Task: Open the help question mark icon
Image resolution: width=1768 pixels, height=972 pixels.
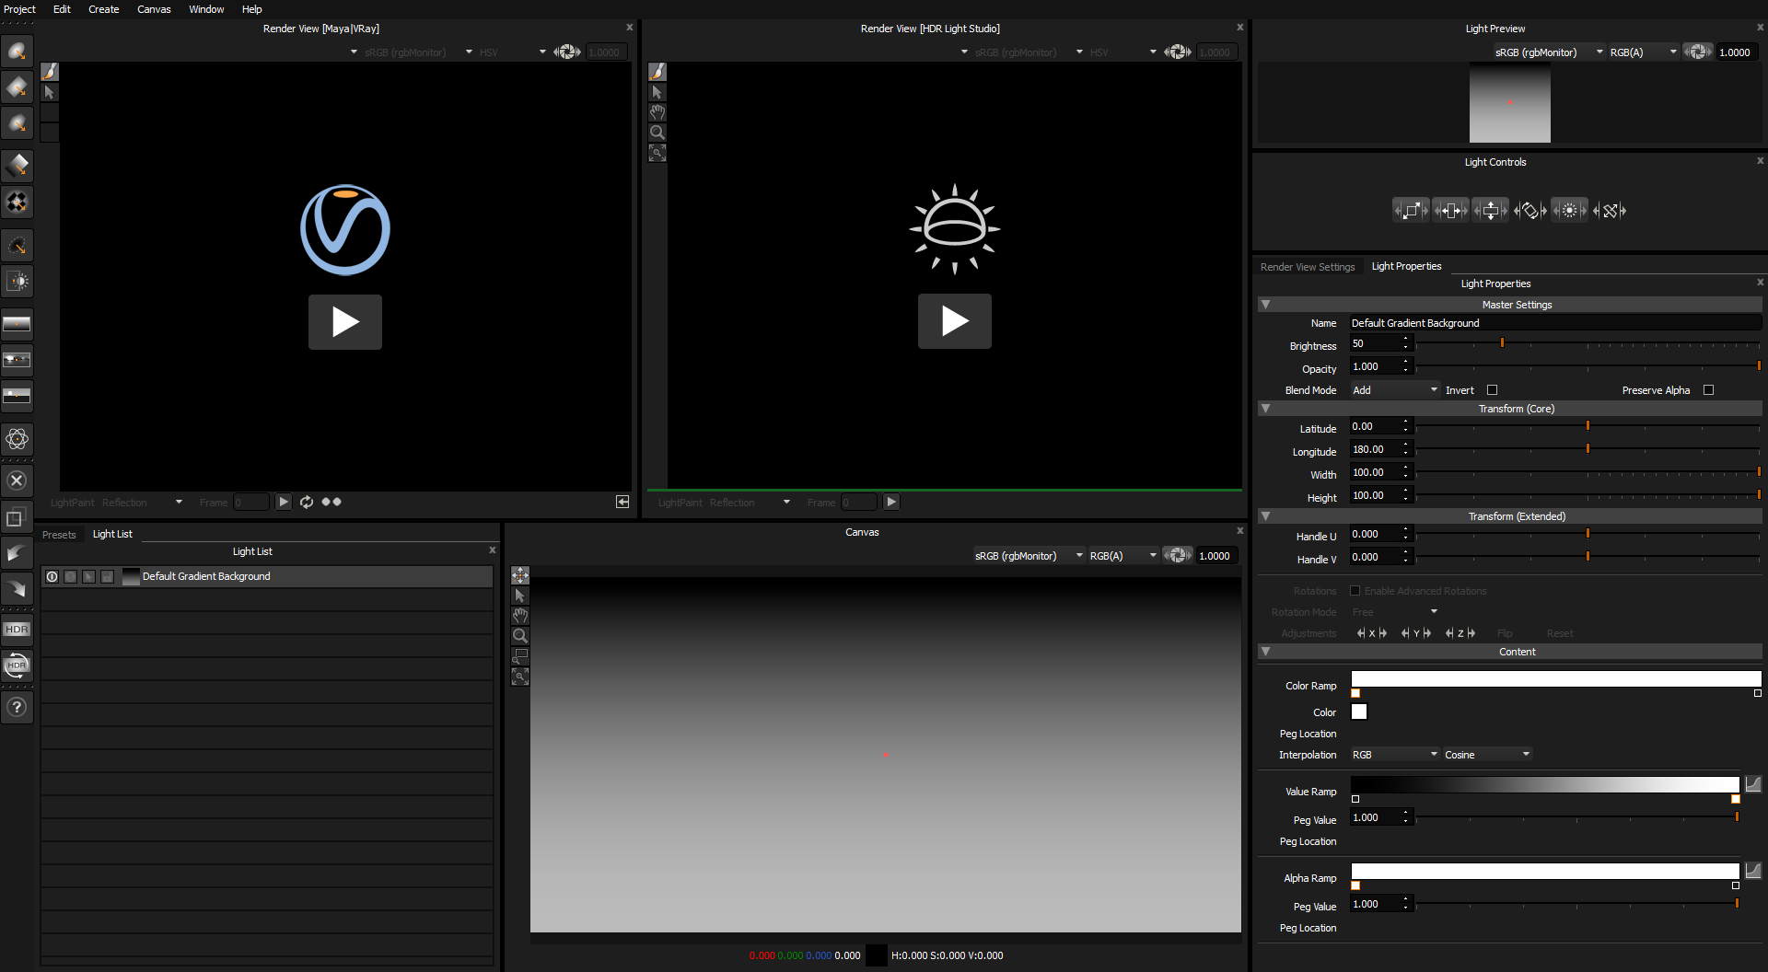Action: click(17, 707)
